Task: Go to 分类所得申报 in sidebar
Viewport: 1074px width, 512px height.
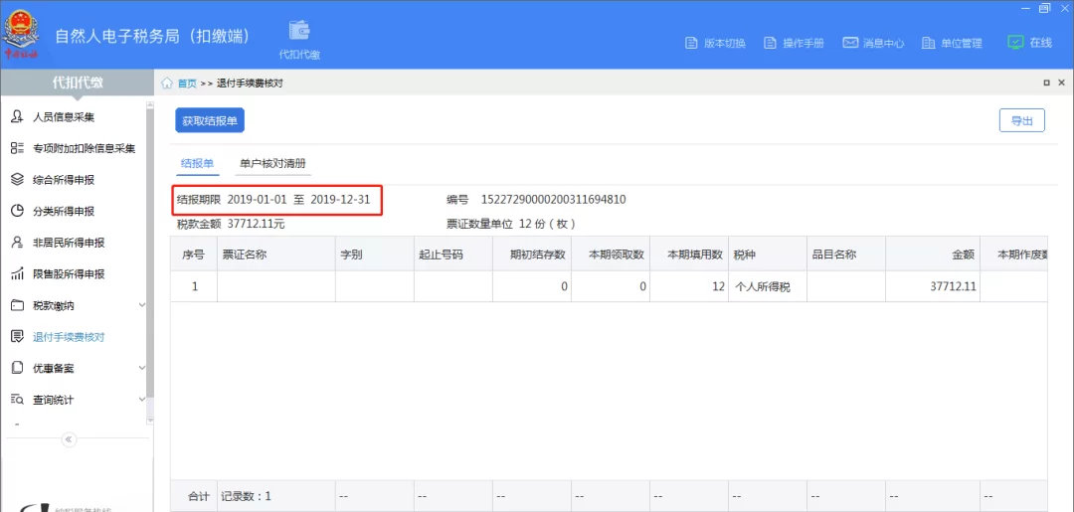Action: [x=64, y=212]
